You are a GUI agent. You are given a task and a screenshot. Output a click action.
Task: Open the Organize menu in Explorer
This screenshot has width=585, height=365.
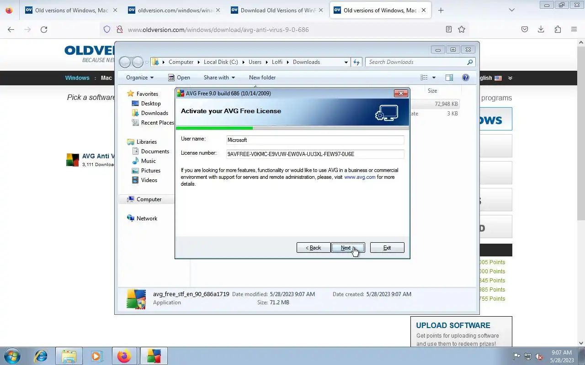[140, 78]
